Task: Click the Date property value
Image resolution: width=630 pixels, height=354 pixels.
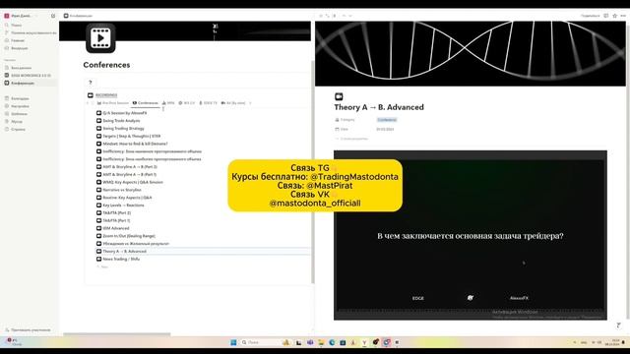Action: point(385,129)
